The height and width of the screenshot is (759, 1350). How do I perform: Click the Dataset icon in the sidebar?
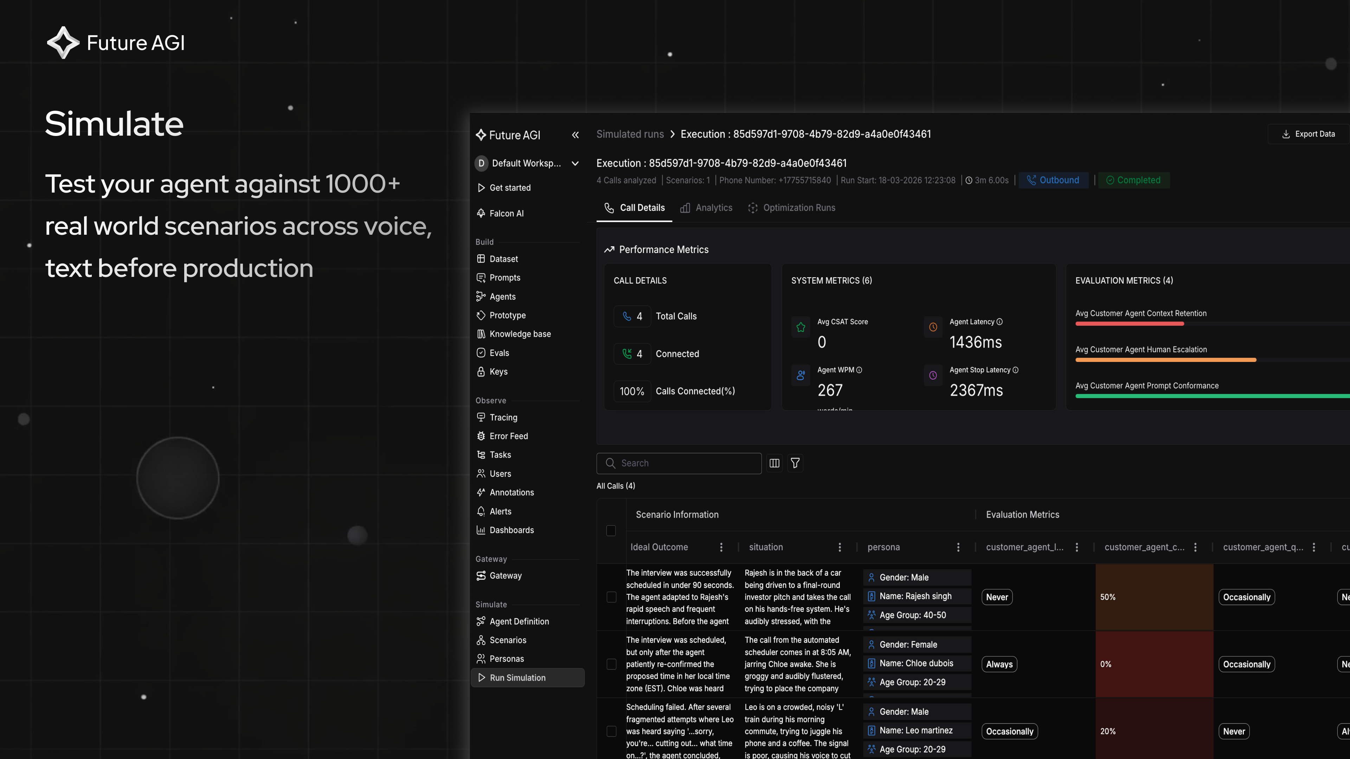pyautogui.click(x=481, y=259)
